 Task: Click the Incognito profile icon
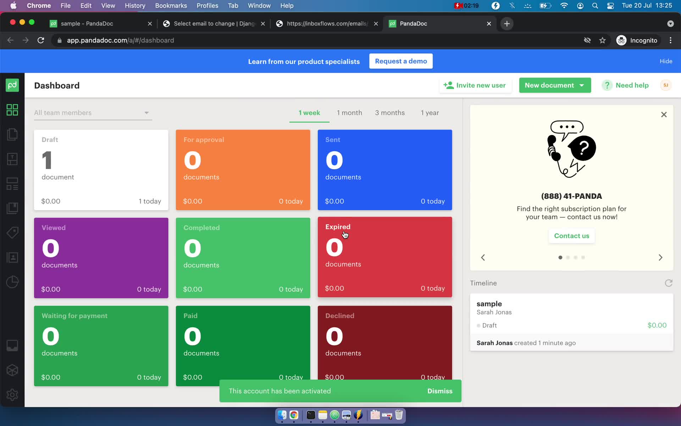coord(621,40)
